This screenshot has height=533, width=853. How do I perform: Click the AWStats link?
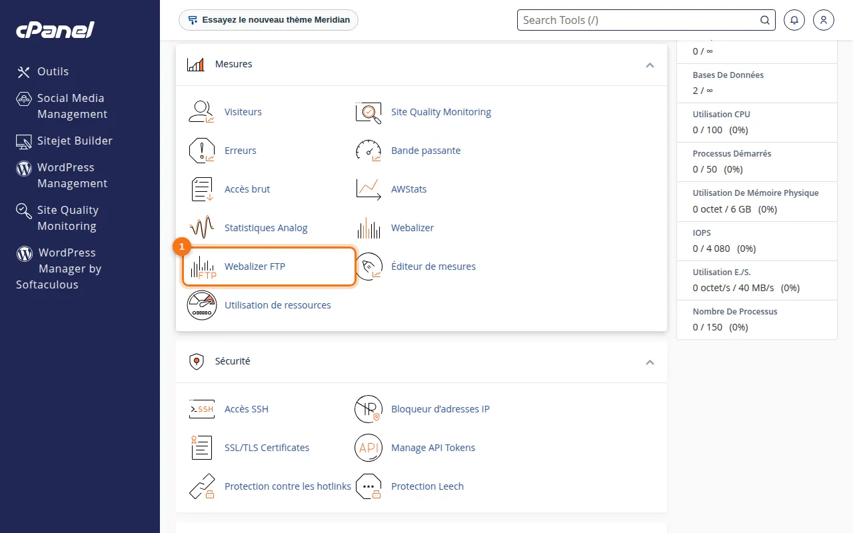409,189
